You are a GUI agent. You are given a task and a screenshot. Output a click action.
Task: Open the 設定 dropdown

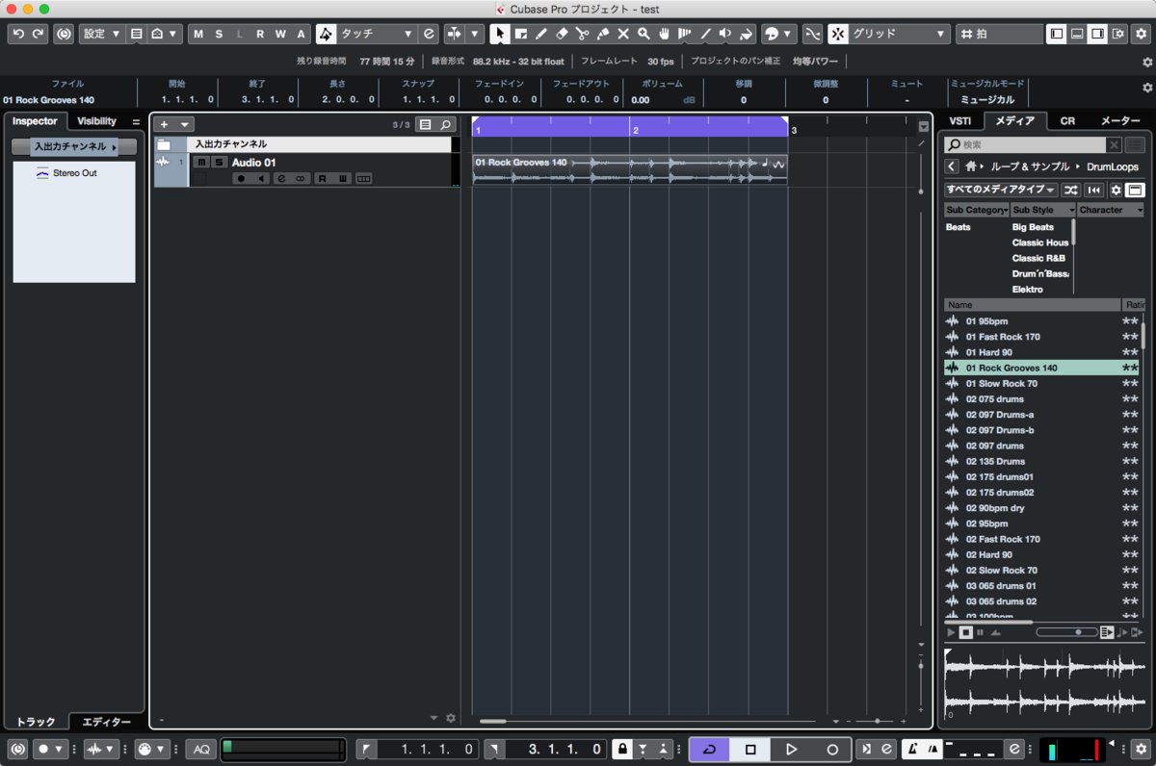tap(101, 34)
